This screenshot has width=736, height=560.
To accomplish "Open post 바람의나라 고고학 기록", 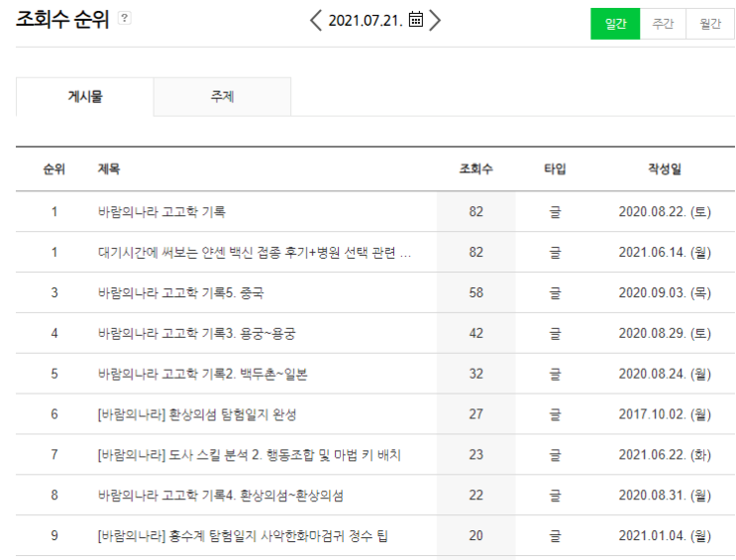I will (161, 212).
